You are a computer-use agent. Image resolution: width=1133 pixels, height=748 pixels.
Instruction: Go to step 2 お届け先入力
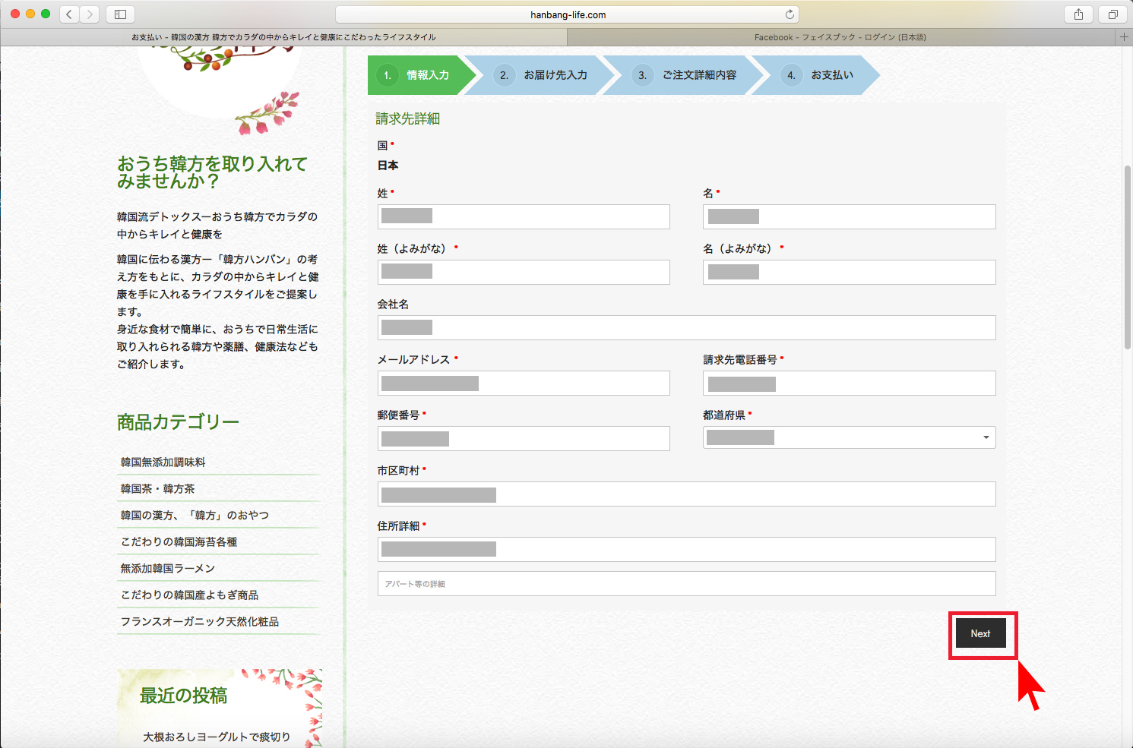click(545, 75)
